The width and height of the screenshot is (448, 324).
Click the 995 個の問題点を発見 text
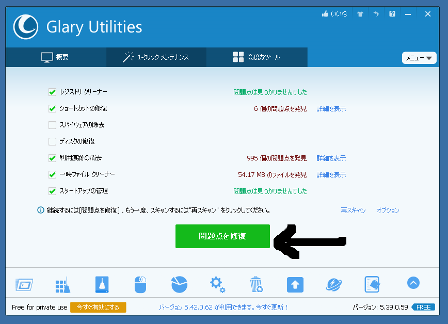277,158
